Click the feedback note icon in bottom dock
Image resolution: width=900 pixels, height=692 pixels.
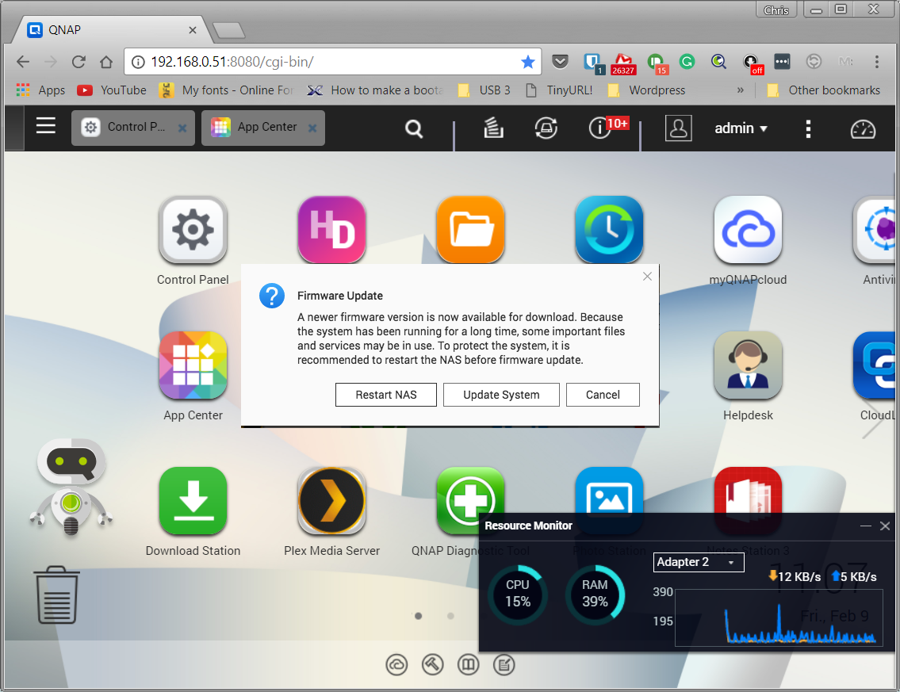point(504,665)
